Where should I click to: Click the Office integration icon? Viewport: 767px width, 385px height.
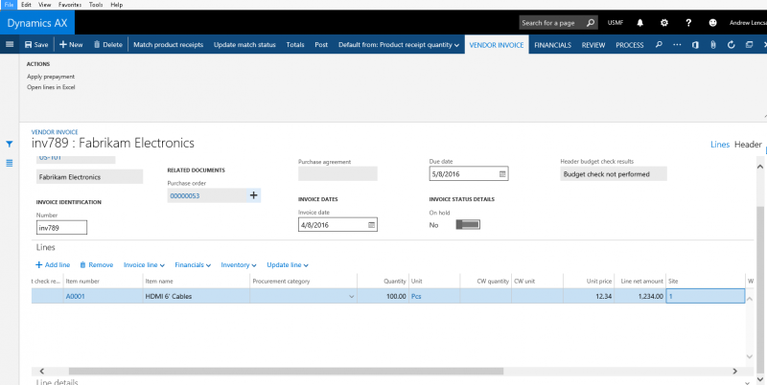point(695,44)
